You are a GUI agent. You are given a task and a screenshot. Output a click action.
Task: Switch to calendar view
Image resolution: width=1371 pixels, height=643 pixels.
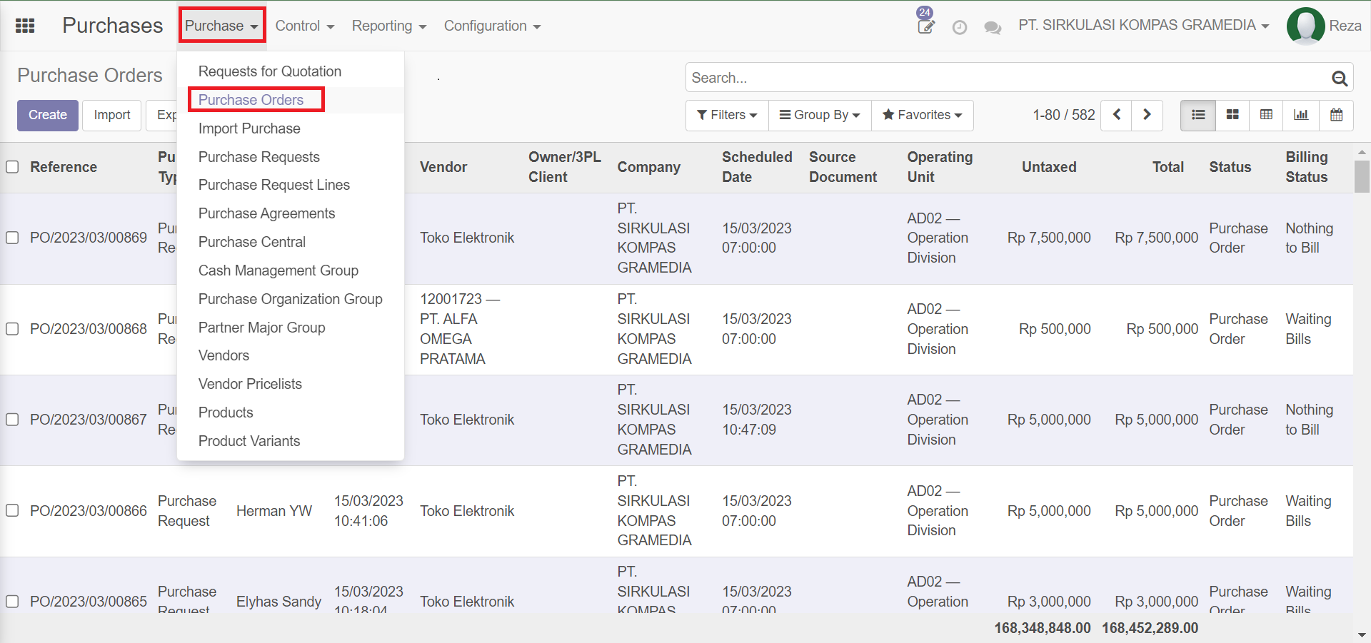click(x=1336, y=115)
